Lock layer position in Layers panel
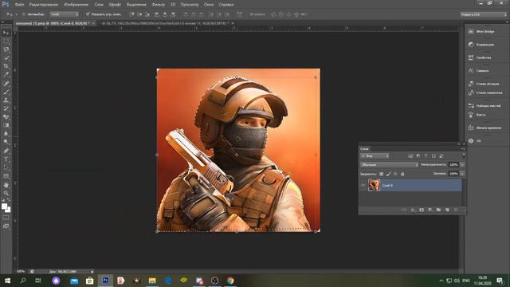The height and width of the screenshot is (287, 510). point(395,174)
